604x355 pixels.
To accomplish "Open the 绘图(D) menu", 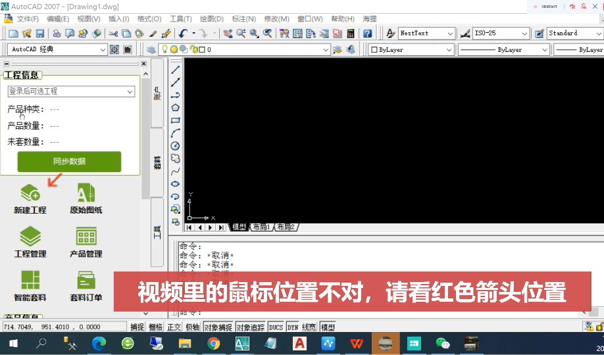I will click(x=212, y=19).
